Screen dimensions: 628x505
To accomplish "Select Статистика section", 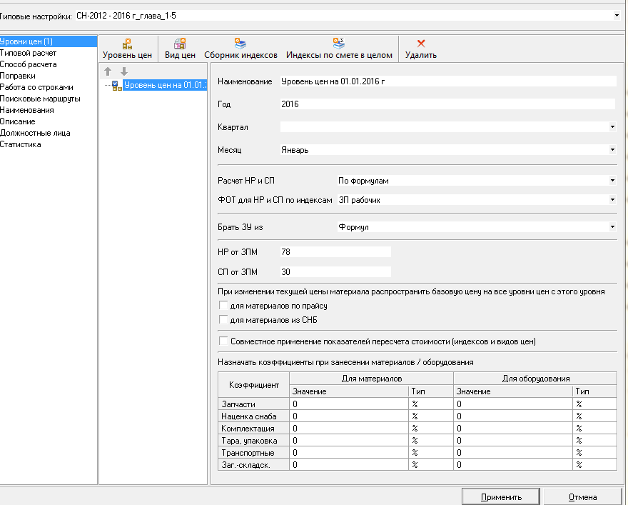I will point(21,144).
